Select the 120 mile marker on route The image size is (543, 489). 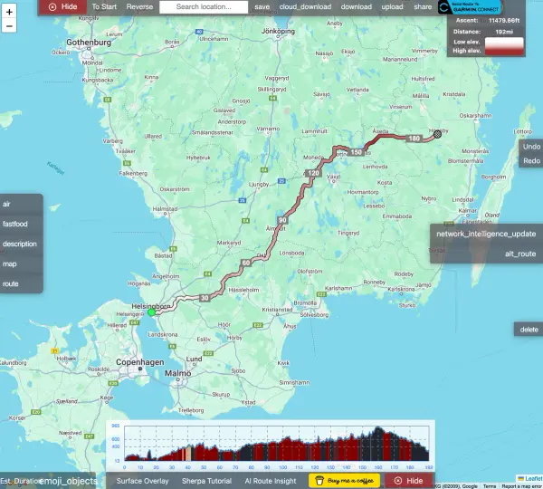tap(313, 173)
